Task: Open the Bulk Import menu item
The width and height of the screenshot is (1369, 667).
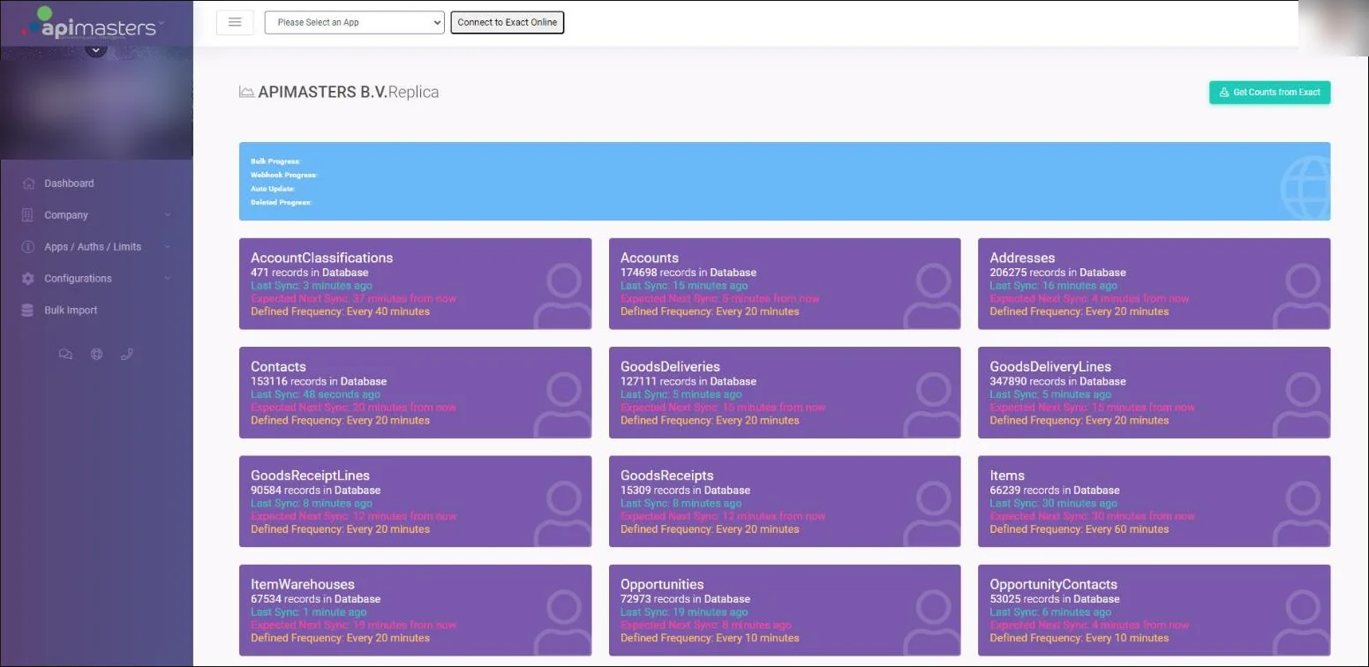Action: (x=96, y=311)
